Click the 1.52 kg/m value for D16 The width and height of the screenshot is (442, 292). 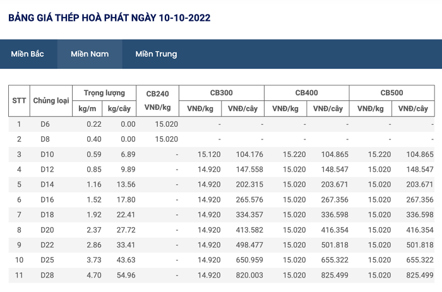click(x=94, y=200)
